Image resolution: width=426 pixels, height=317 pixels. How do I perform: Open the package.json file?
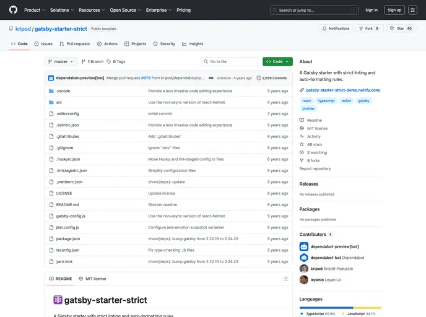68,239
